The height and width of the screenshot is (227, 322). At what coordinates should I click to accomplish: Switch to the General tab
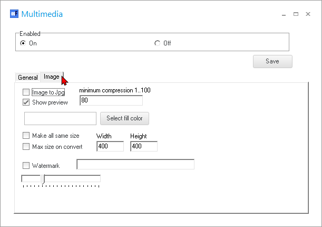pos(27,78)
